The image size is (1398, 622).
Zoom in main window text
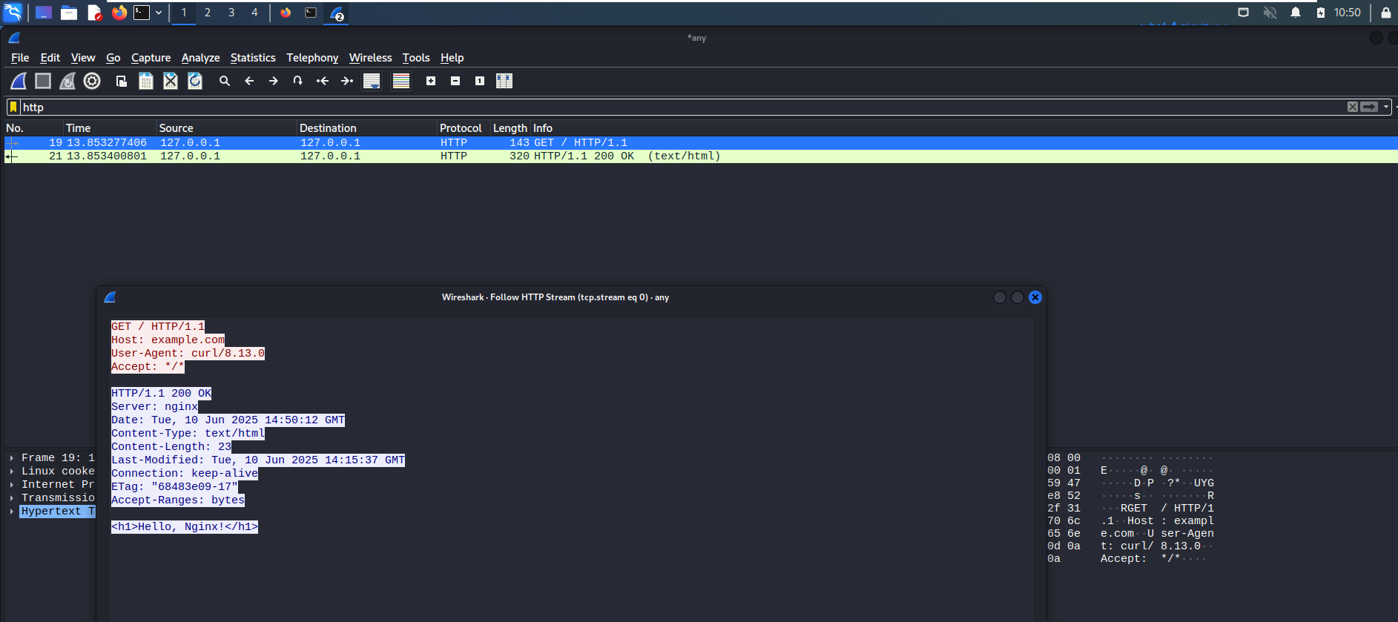pos(431,81)
